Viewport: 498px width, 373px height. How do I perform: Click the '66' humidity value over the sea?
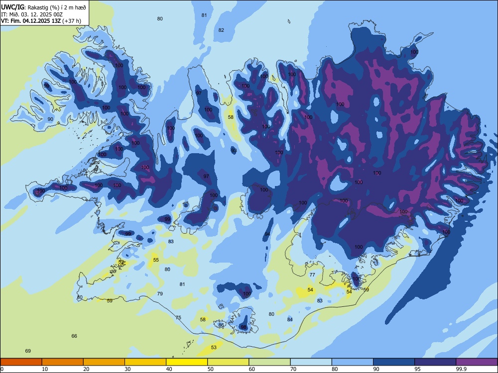tap(74, 336)
